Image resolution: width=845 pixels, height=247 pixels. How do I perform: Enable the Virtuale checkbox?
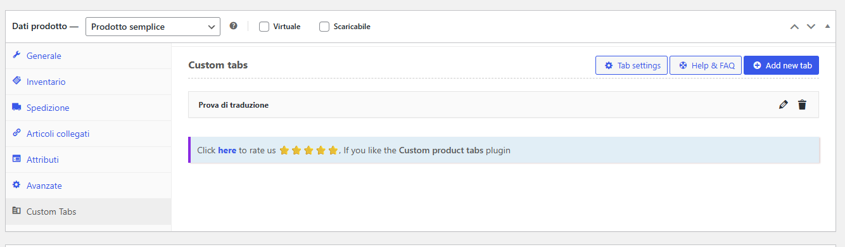pos(264,27)
